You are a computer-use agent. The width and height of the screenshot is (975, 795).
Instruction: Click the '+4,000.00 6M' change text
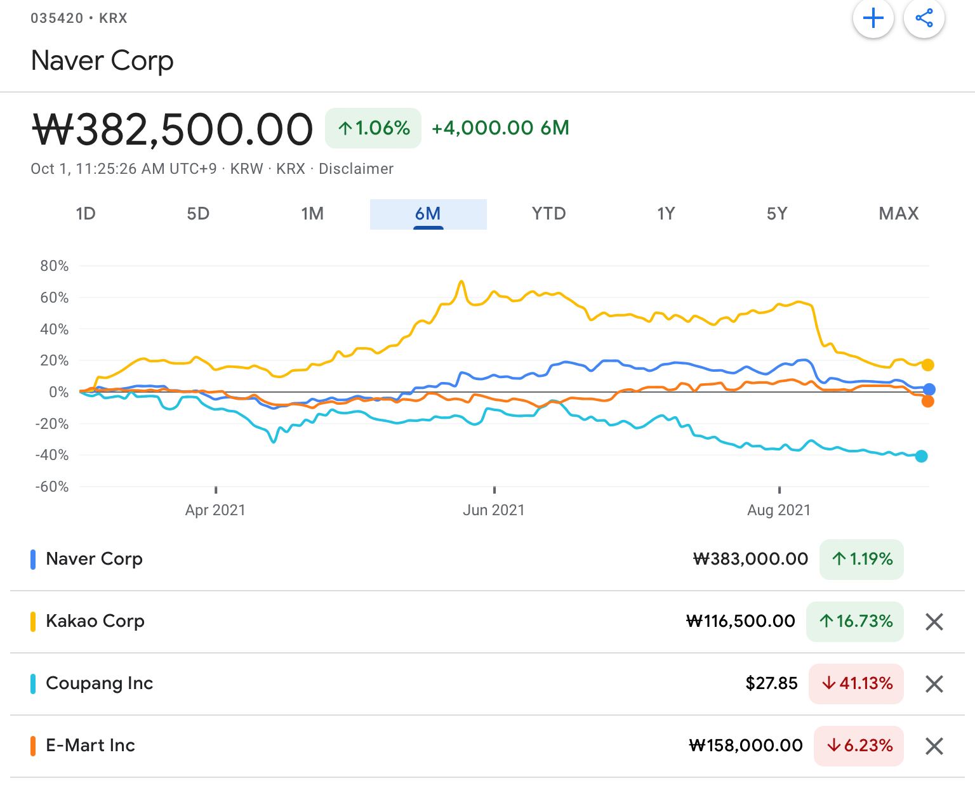point(500,128)
